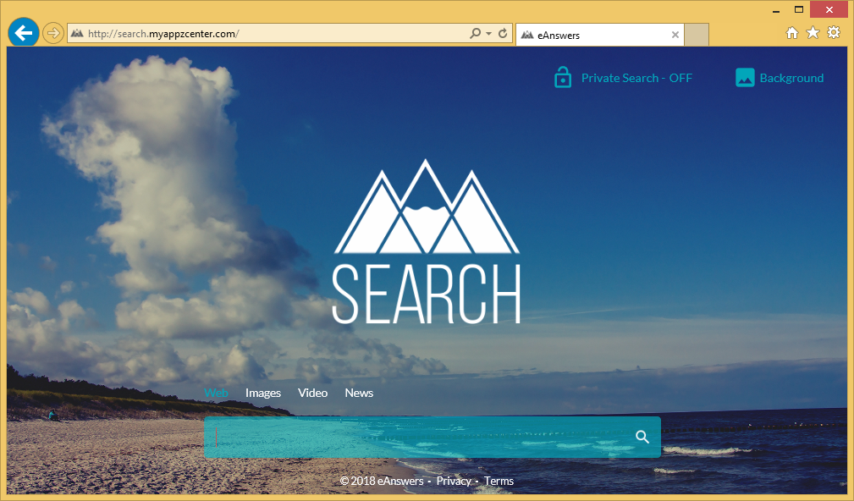Click the Private Search lock icon

click(563, 77)
